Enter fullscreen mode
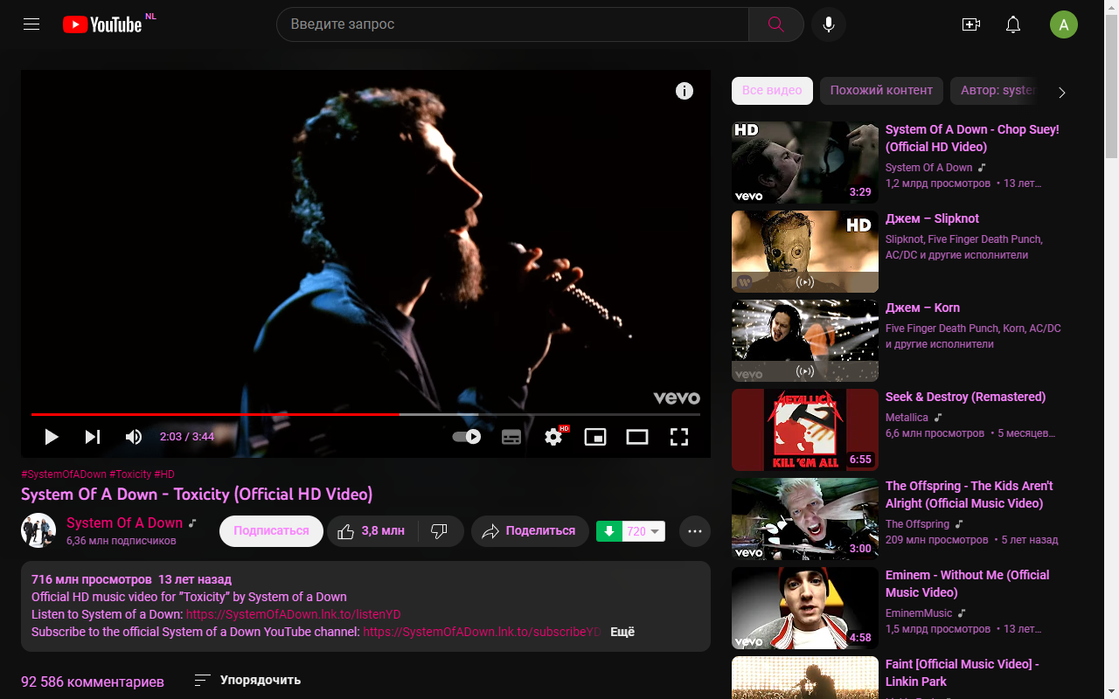 click(x=679, y=437)
